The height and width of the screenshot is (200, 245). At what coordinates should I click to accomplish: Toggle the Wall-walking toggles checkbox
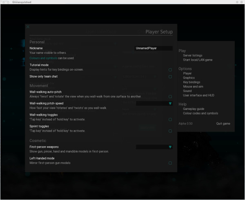pyautogui.click(x=170, y=120)
